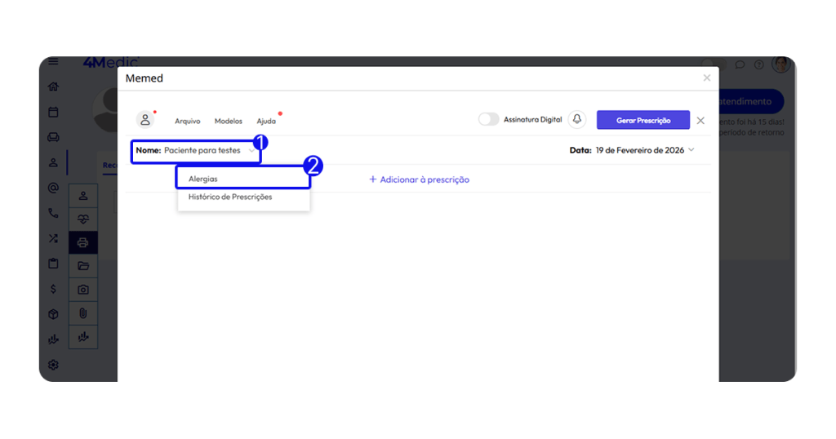
Task: Click the phone icon in left sidebar
Action: [53, 213]
